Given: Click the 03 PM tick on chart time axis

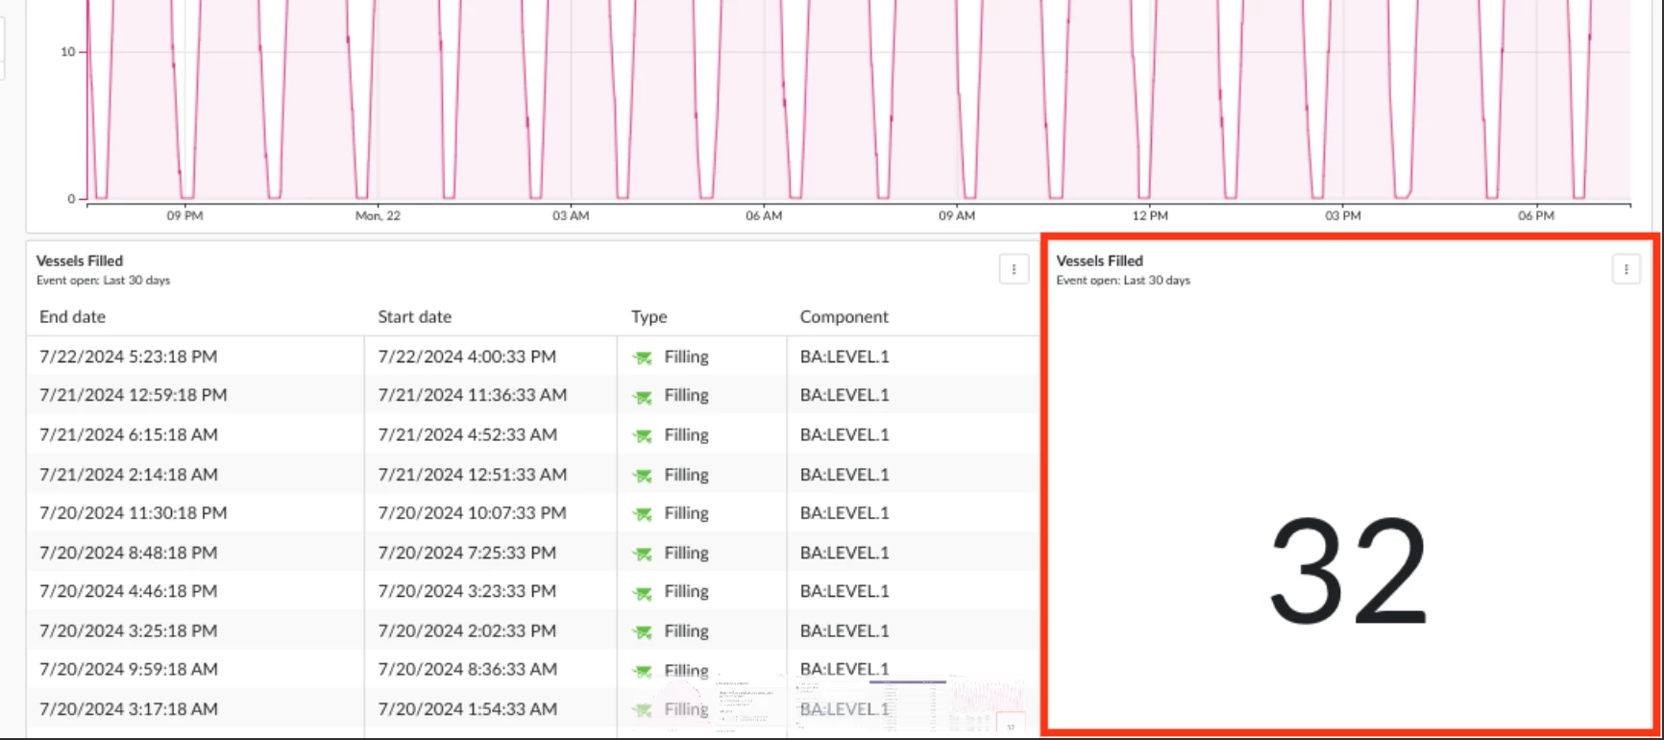Looking at the screenshot, I should tap(1342, 216).
